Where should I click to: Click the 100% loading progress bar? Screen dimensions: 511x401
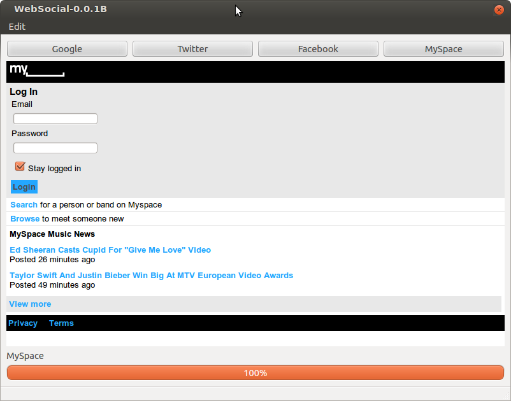pos(255,373)
